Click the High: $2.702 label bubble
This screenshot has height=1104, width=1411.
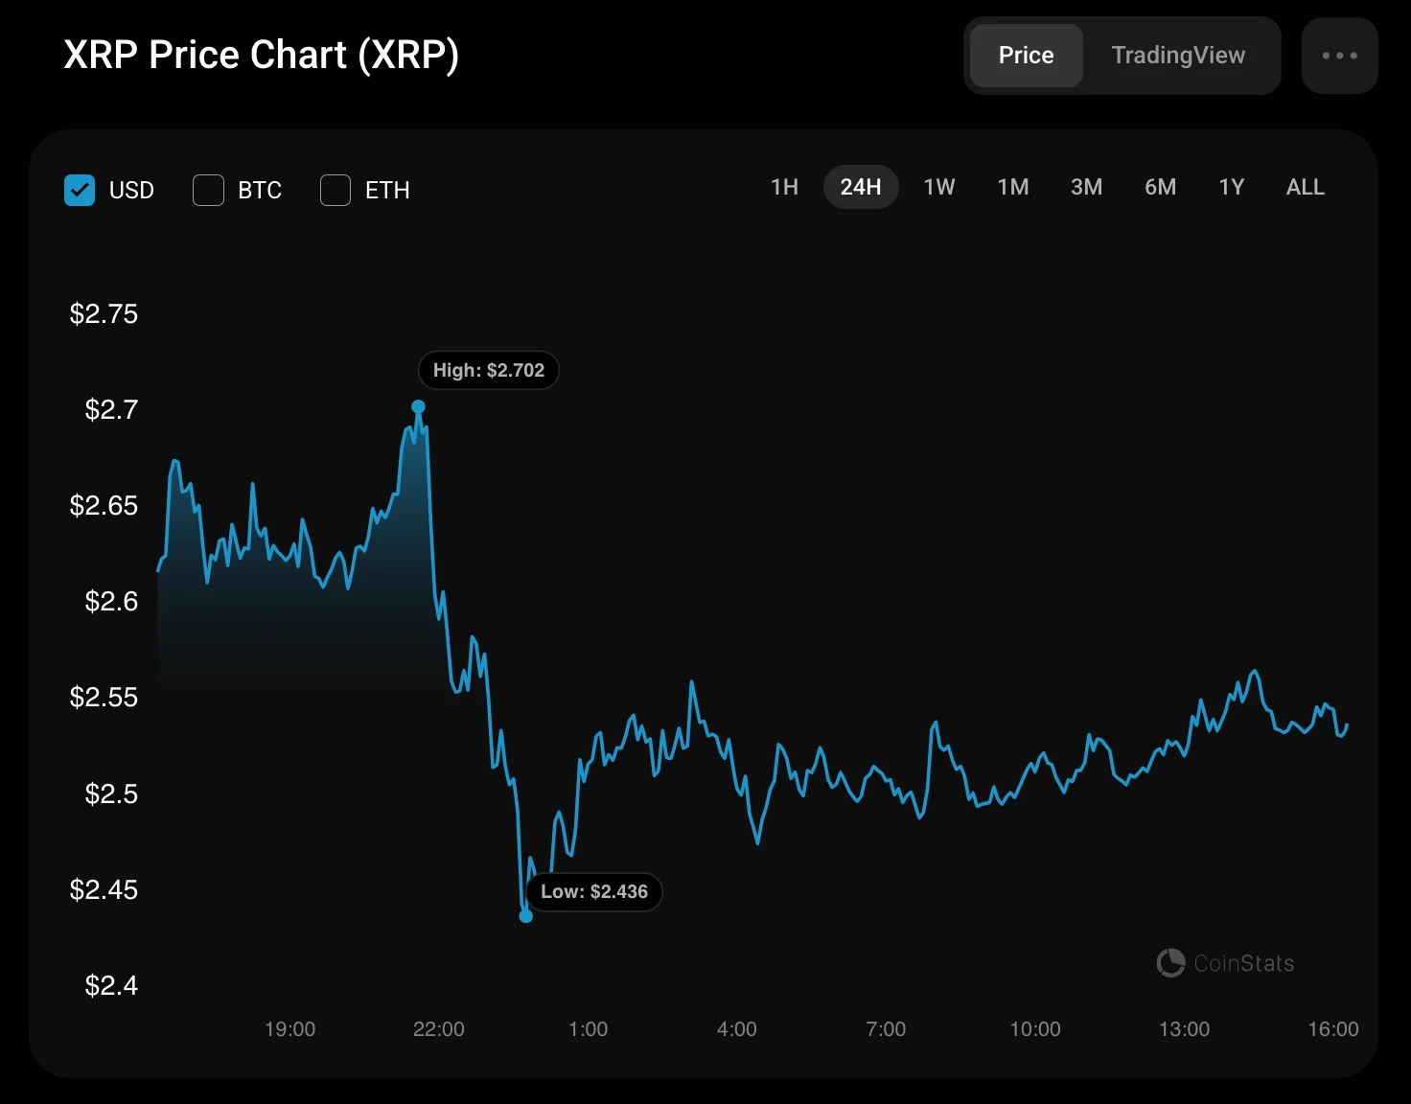(x=488, y=370)
